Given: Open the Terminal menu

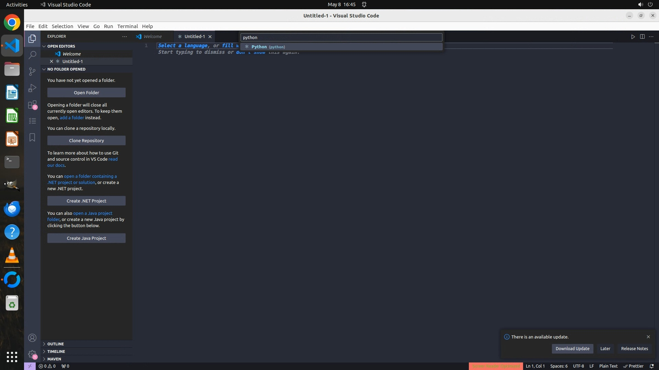Looking at the screenshot, I should pos(127,26).
